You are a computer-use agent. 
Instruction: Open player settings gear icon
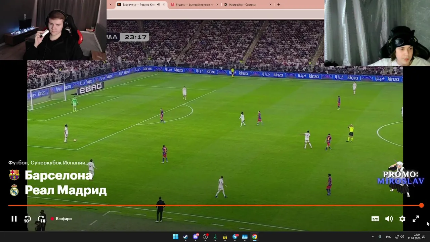pos(402,219)
